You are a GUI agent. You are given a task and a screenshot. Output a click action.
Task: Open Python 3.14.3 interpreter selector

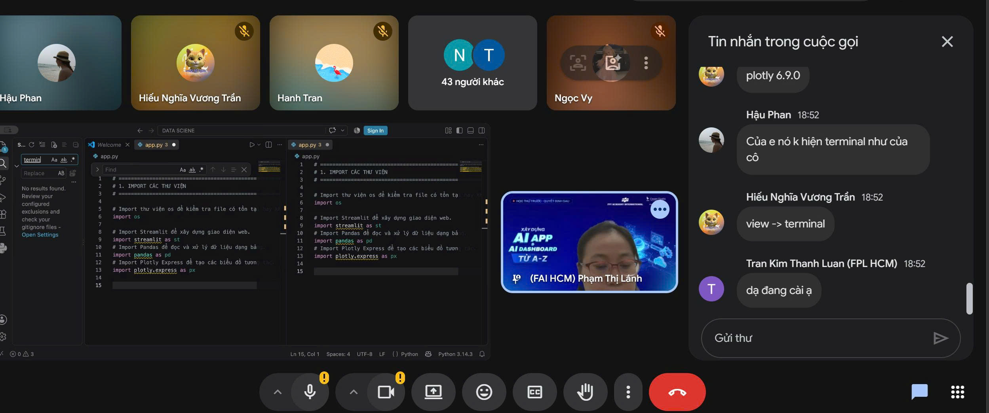[455, 354]
